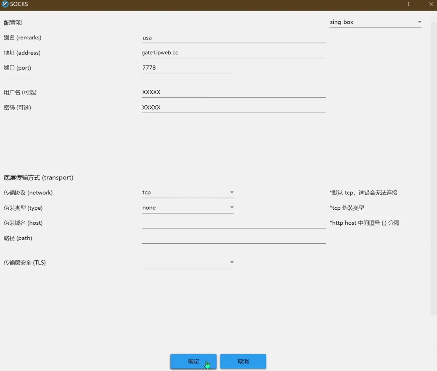This screenshot has height=371, width=437.
Task: Maximize the SOCKS window
Action: 410,4
